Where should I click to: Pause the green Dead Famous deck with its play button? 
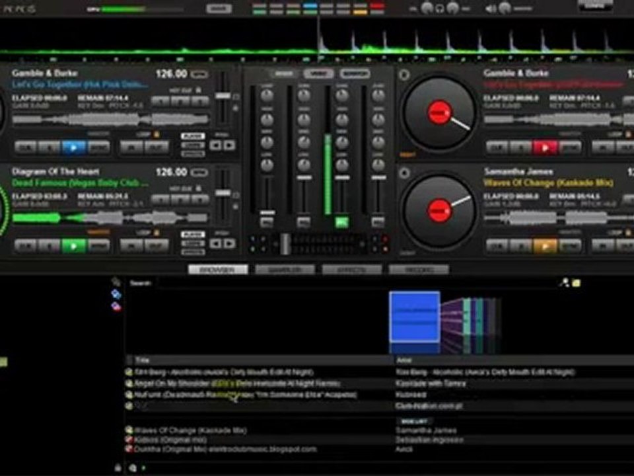click(73, 246)
